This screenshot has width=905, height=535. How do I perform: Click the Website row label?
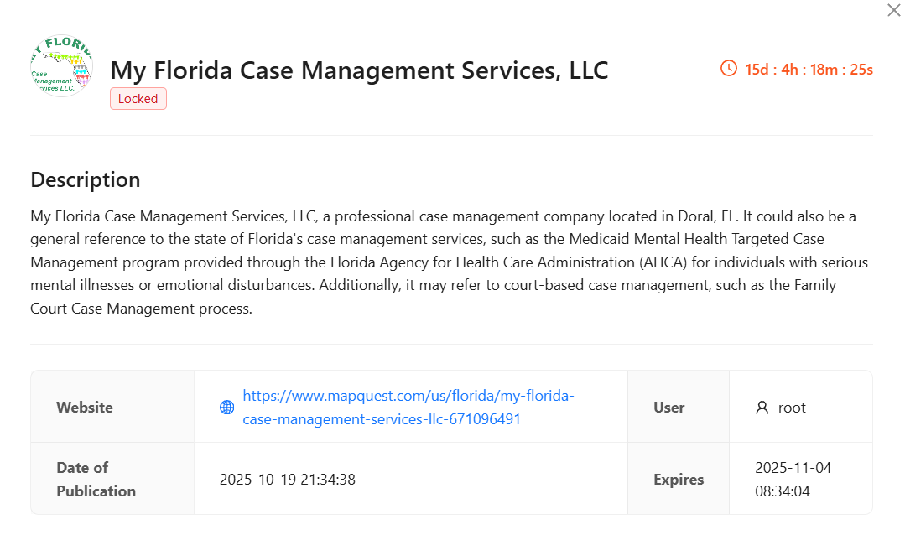click(84, 407)
